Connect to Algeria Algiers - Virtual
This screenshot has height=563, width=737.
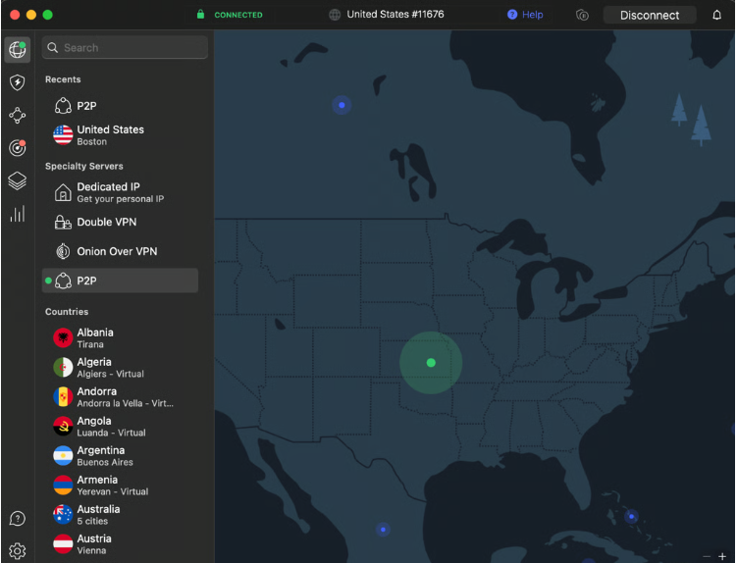(x=120, y=368)
